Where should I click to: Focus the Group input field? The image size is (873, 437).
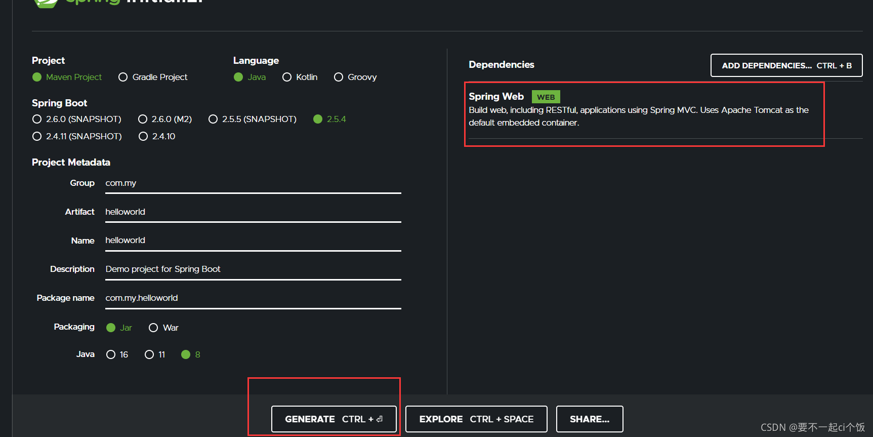[253, 183]
